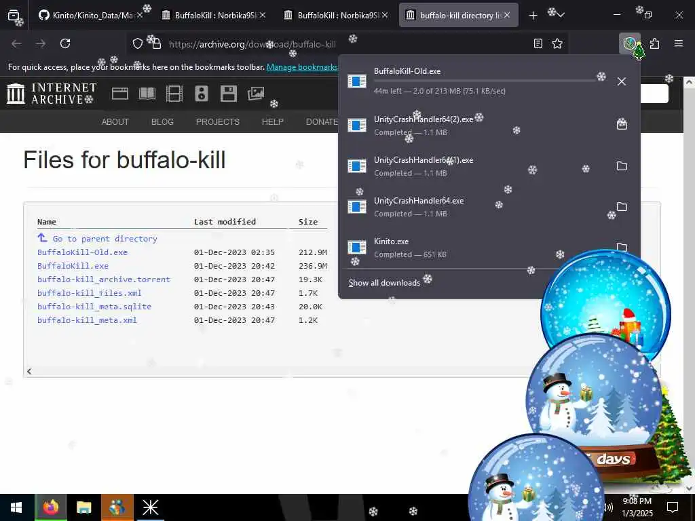Show UnityCrashHandler64(1).exe in folder
Image resolution: width=695 pixels, height=521 pixels.
pyautogui.click(x=622, y=166)
